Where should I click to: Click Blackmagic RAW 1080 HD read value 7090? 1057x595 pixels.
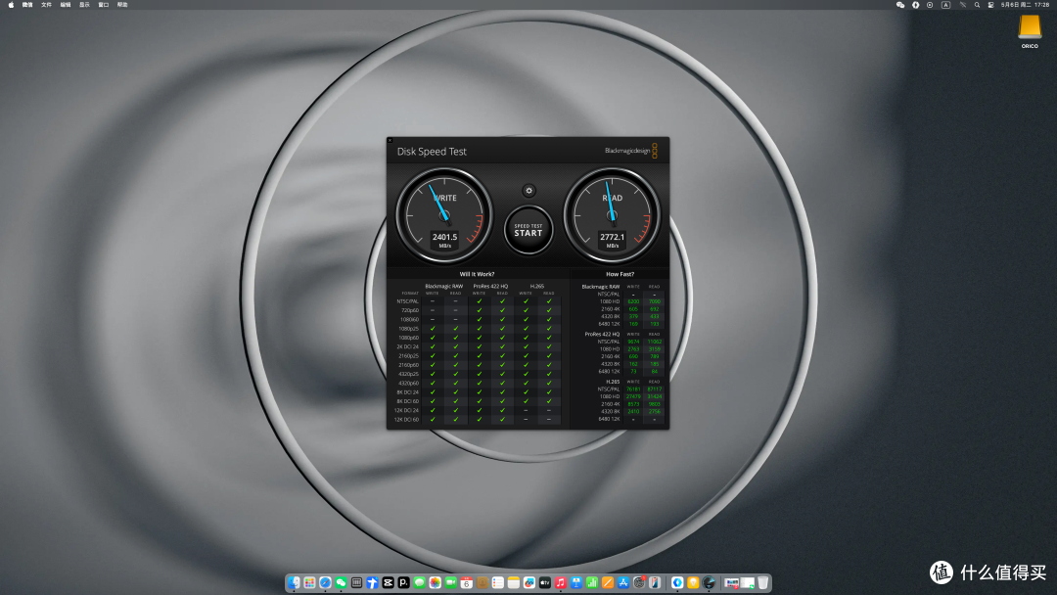pyautogui.click(x=654, y=301)
